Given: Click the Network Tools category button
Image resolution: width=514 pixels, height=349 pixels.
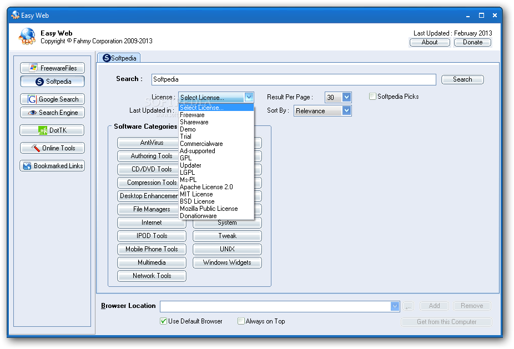Looking at the screenshot, I should click(152, 276).
